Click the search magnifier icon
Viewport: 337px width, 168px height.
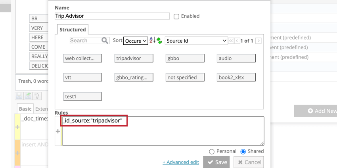105,40
